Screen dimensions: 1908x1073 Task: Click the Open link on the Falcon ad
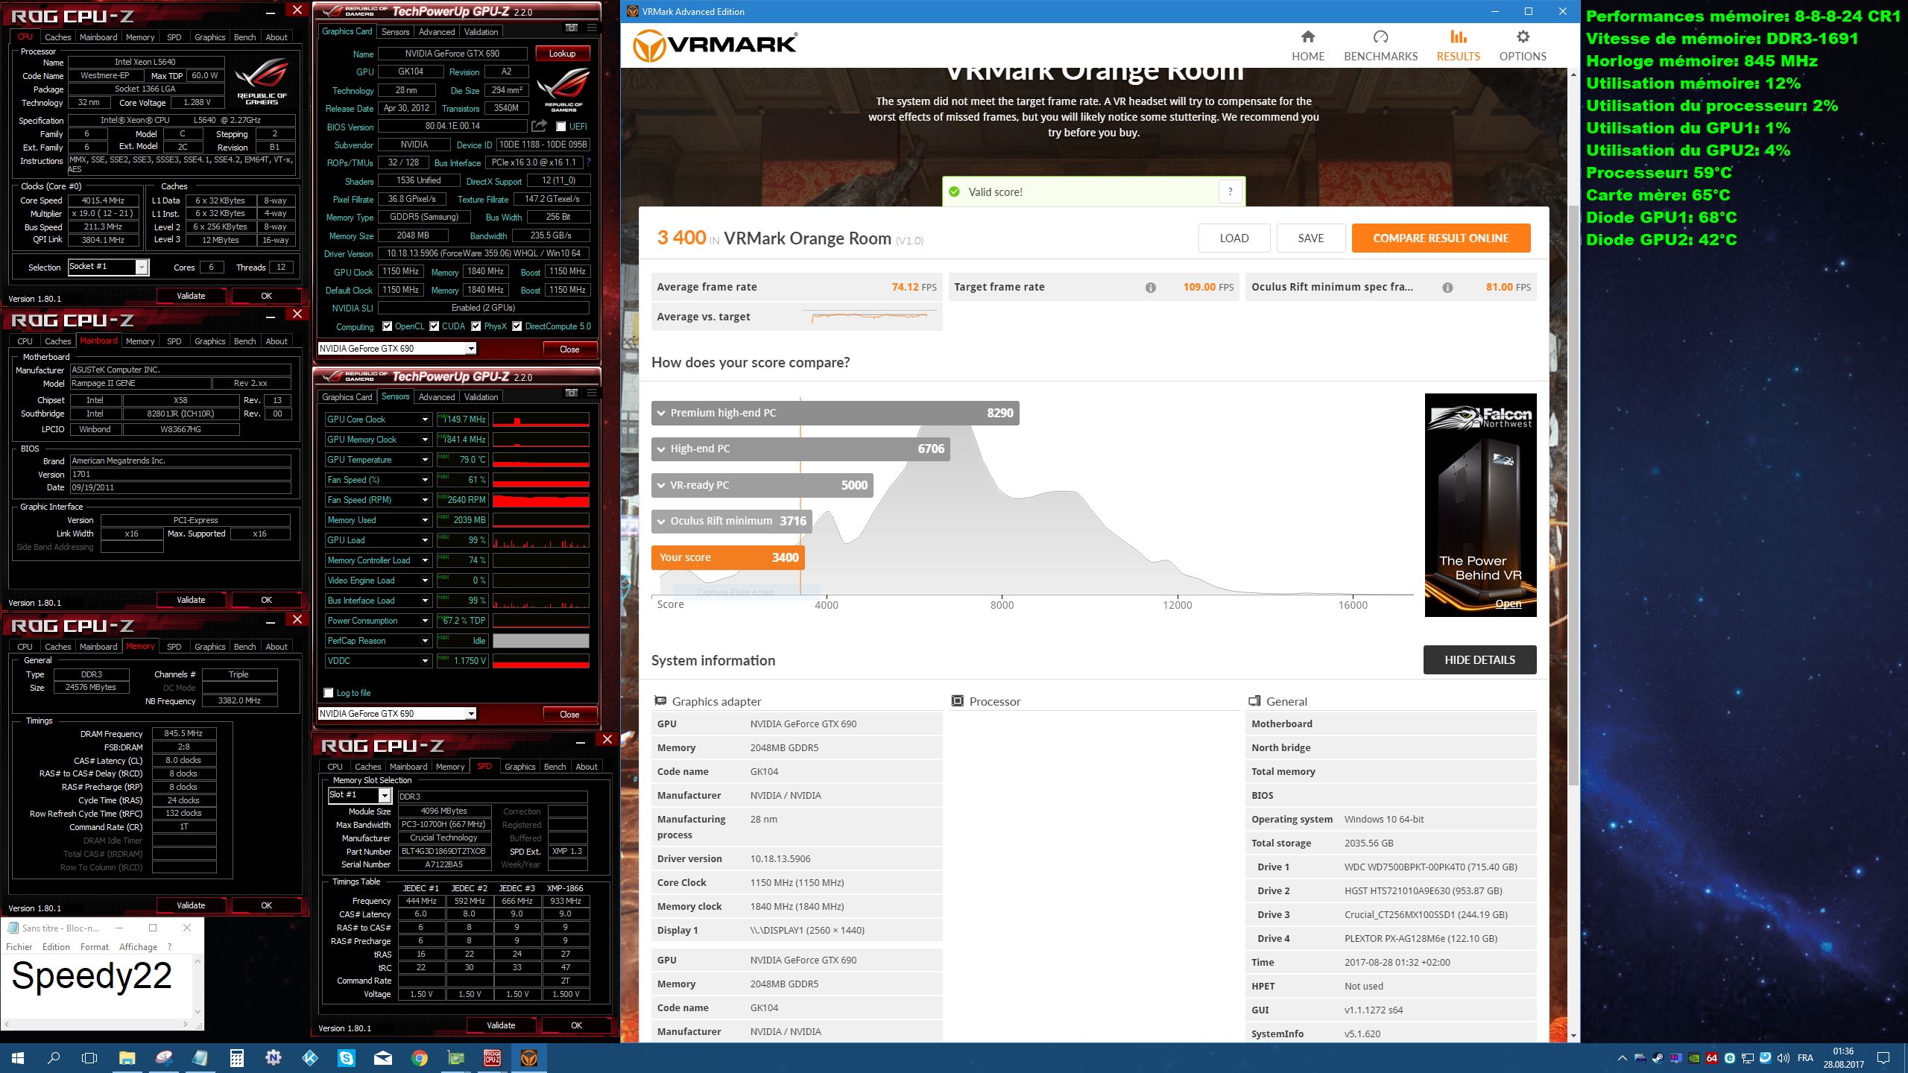[x=1508, y=604]
